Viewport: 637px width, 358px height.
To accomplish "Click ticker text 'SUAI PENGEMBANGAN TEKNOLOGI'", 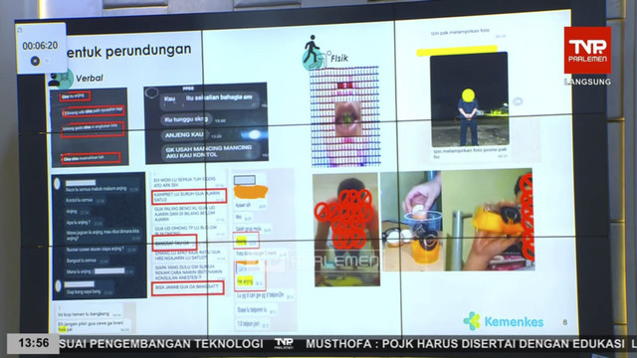I will [x=161, y=344].
